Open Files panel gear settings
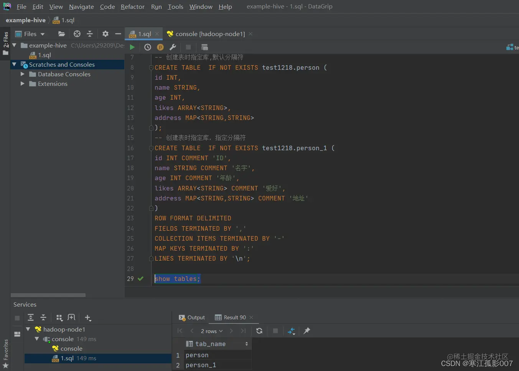Viewport: 519px width, 371px height. (x=105, y=34)
